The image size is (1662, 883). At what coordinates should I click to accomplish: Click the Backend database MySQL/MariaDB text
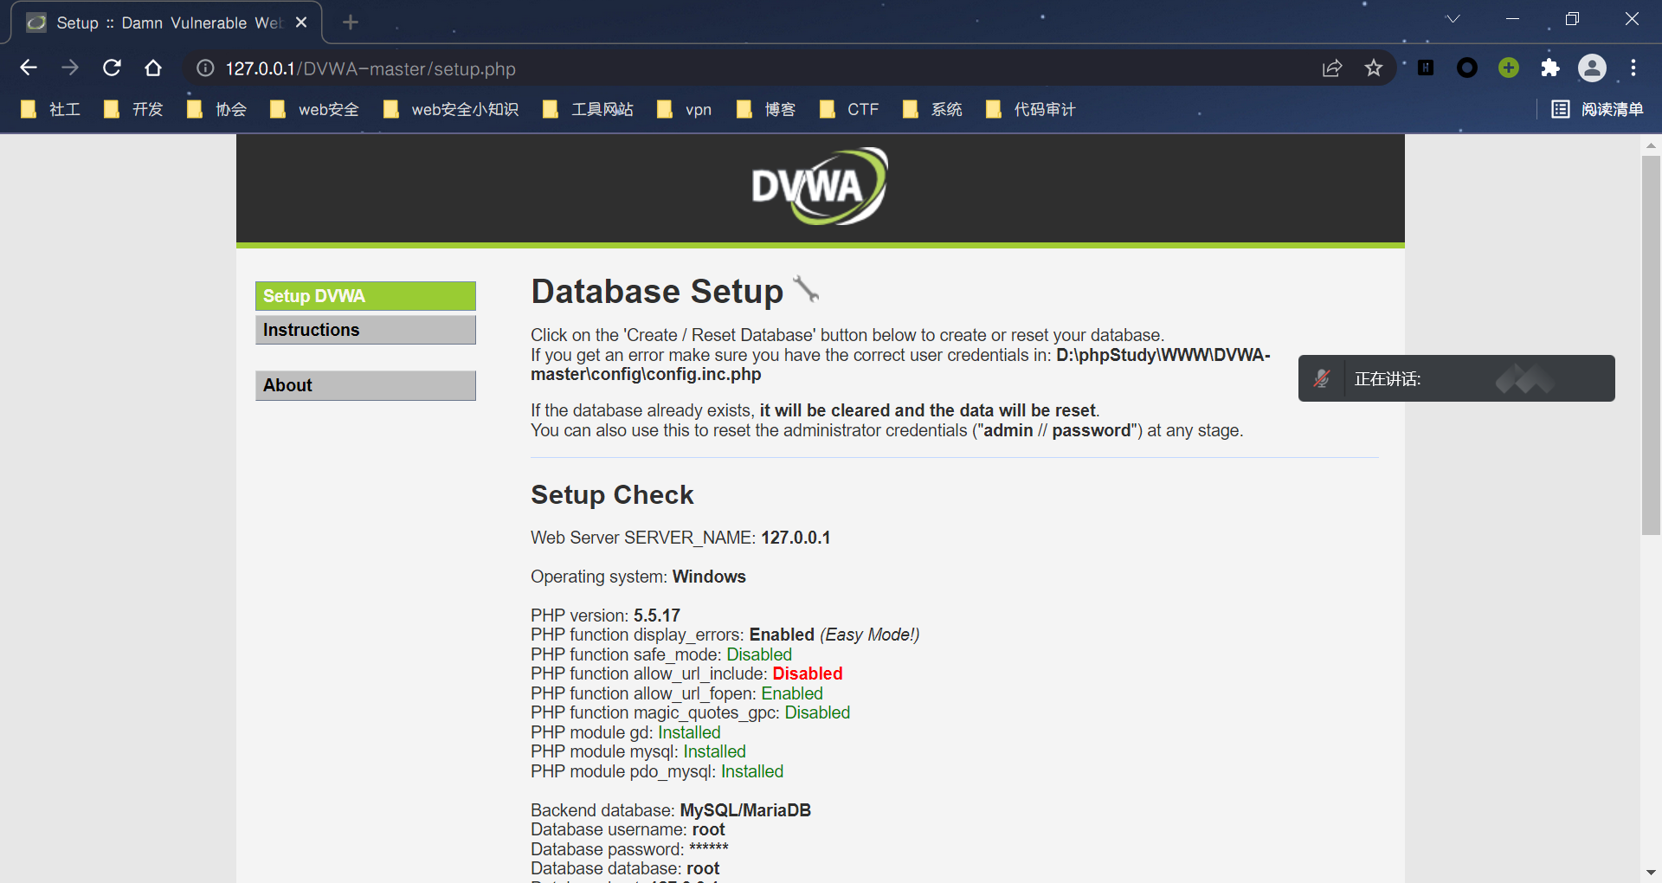pos(671,810)
